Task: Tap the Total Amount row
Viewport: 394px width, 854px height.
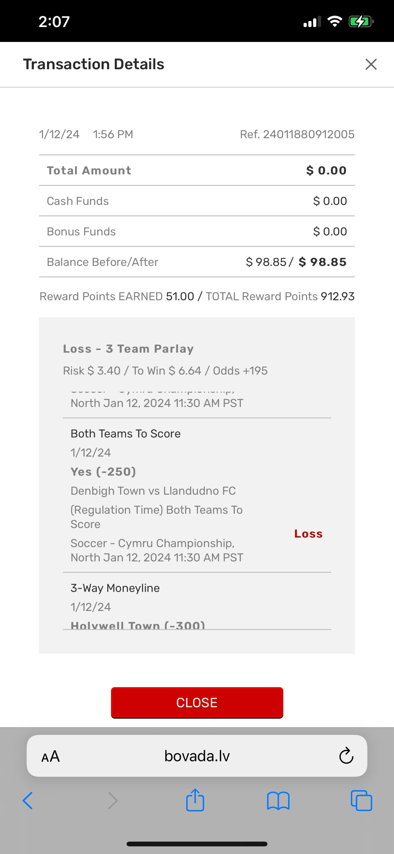Action: point(197,170)
